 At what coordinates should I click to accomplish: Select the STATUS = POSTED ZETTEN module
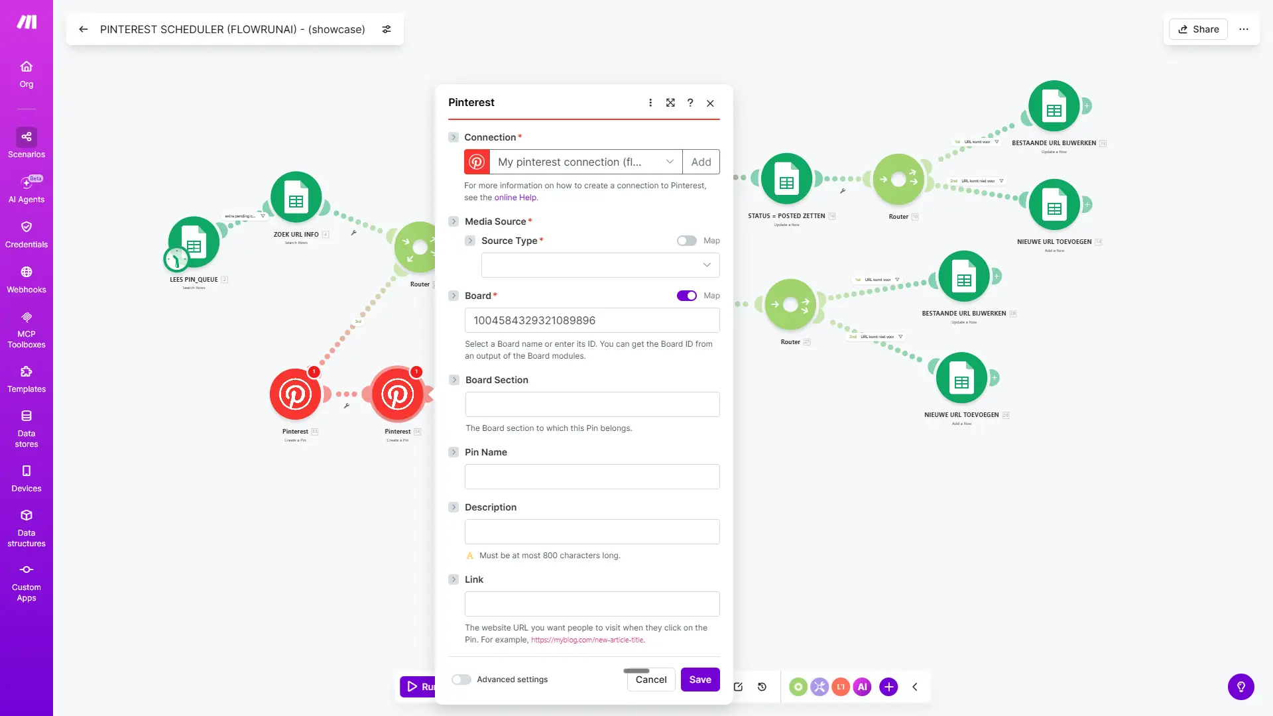(787, 179)
